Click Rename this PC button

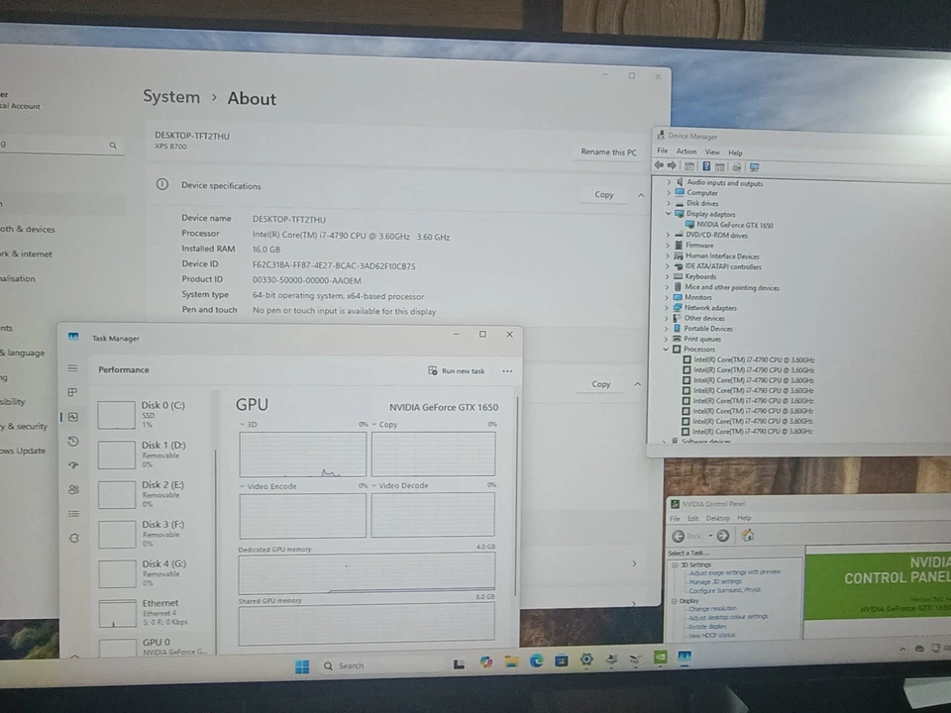point(608,152)
